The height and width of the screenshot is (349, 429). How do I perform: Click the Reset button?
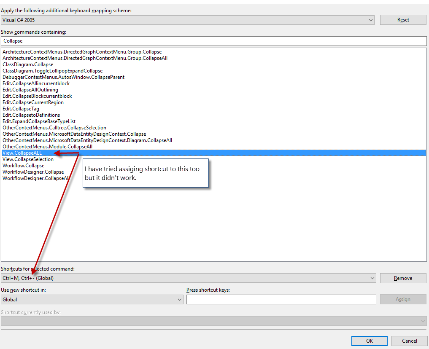coord(403,20)
